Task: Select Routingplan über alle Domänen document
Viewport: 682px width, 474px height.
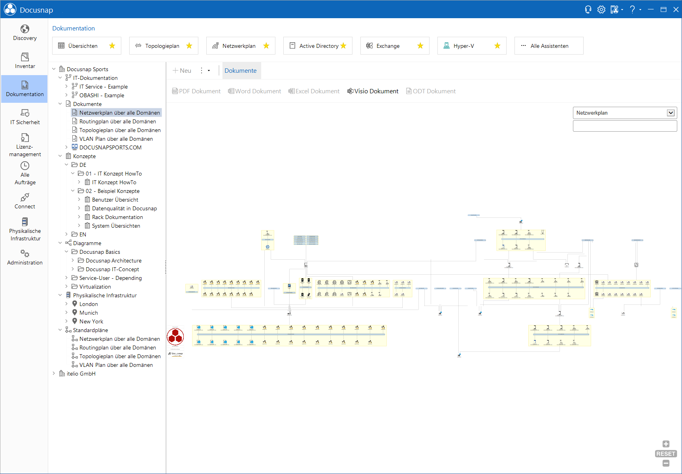Action: point(117,121)
